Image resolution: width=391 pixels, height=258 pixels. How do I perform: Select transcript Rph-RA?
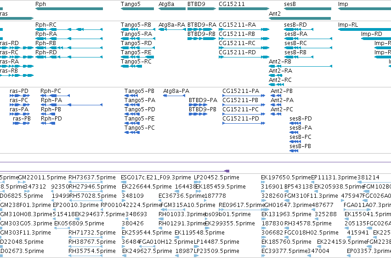(x=69, y=39)
